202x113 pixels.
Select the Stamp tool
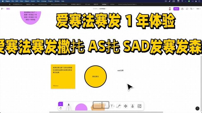133,106
